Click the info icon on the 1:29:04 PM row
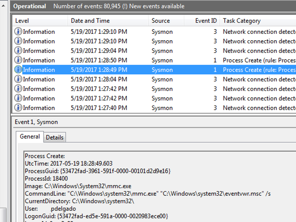Image resolution: width=296 pixels, height=222 pixels. pos(18,51)
